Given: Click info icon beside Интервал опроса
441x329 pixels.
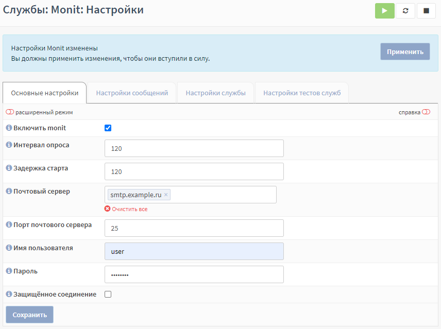Looking at the screenshot, I should pos(9,145).
